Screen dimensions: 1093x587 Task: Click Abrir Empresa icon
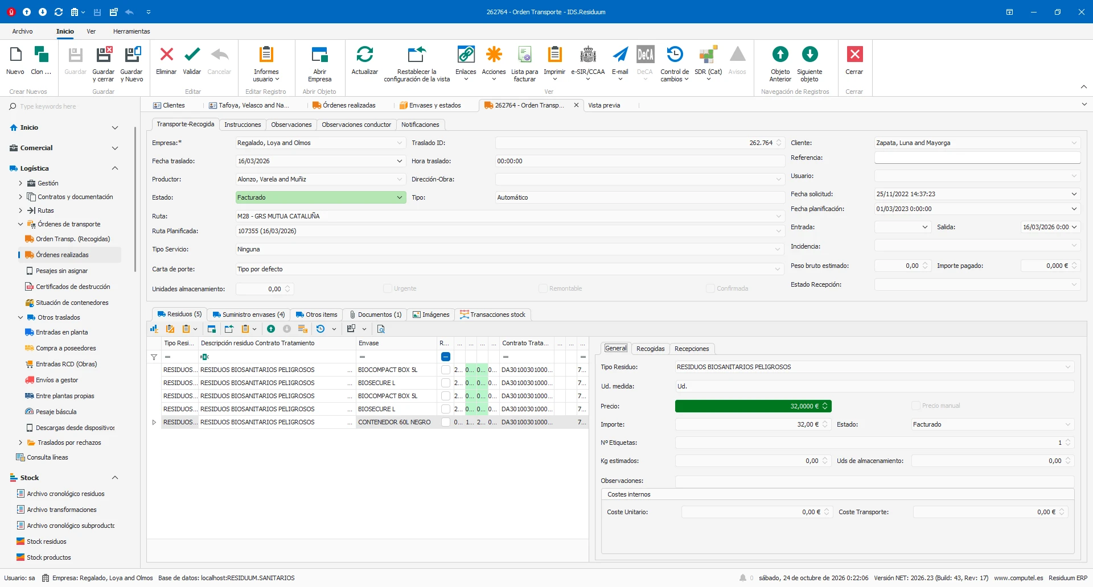tap(320, 55)
